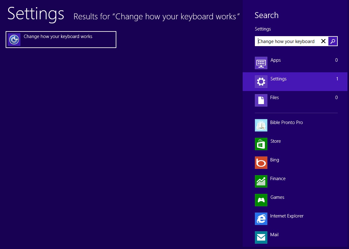Image resolution: width=349 pixels, height=249 pixels.
Task: Switch to the Files search category label
Action: (274, 98)
